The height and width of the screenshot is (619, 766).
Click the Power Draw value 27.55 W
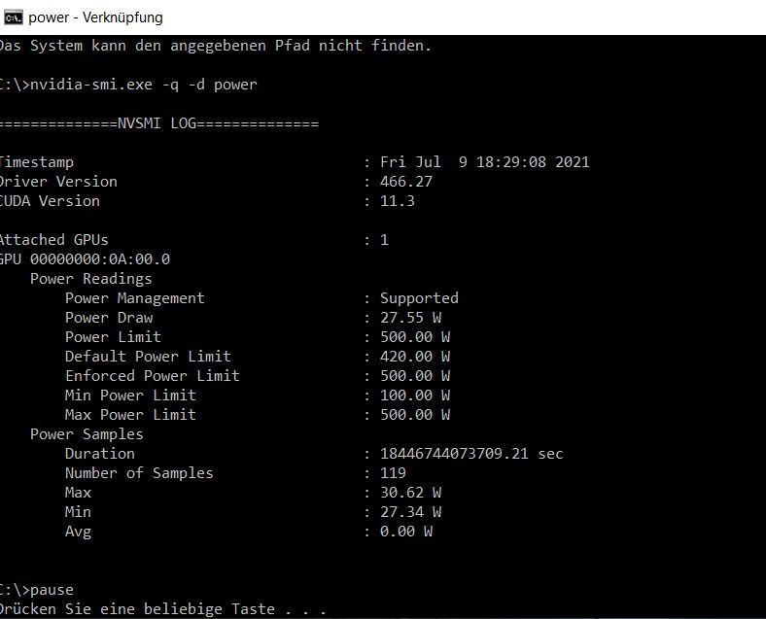409,318
